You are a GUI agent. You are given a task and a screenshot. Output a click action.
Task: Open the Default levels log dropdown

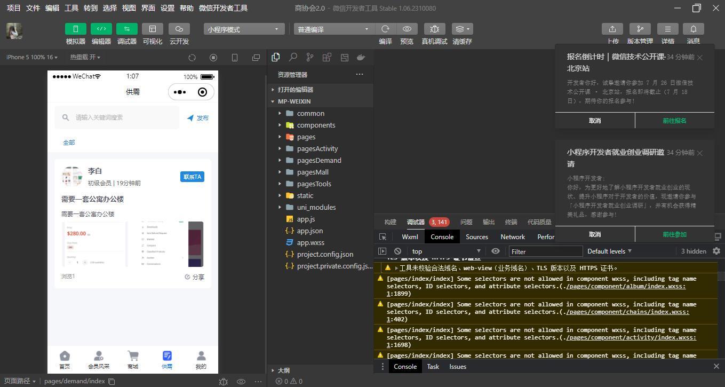coord(609,251)
